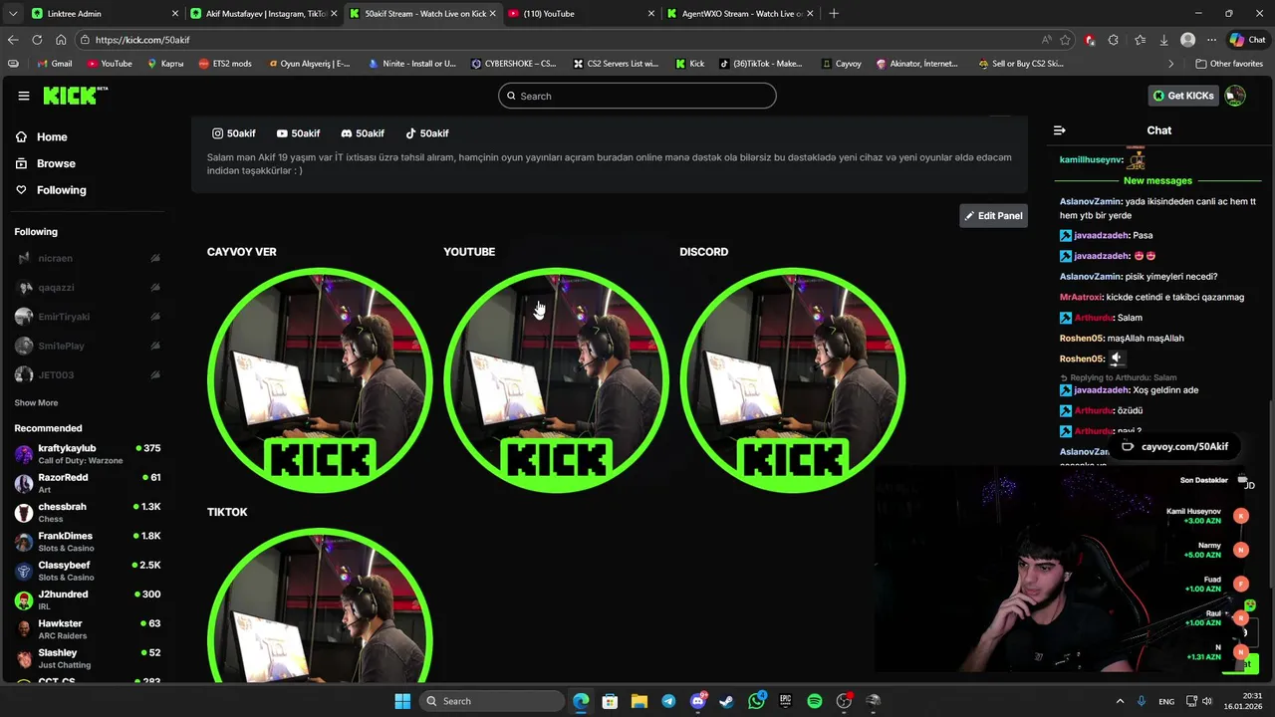Toggle notifications for EmirTiryaki

[x=155, y=317]
